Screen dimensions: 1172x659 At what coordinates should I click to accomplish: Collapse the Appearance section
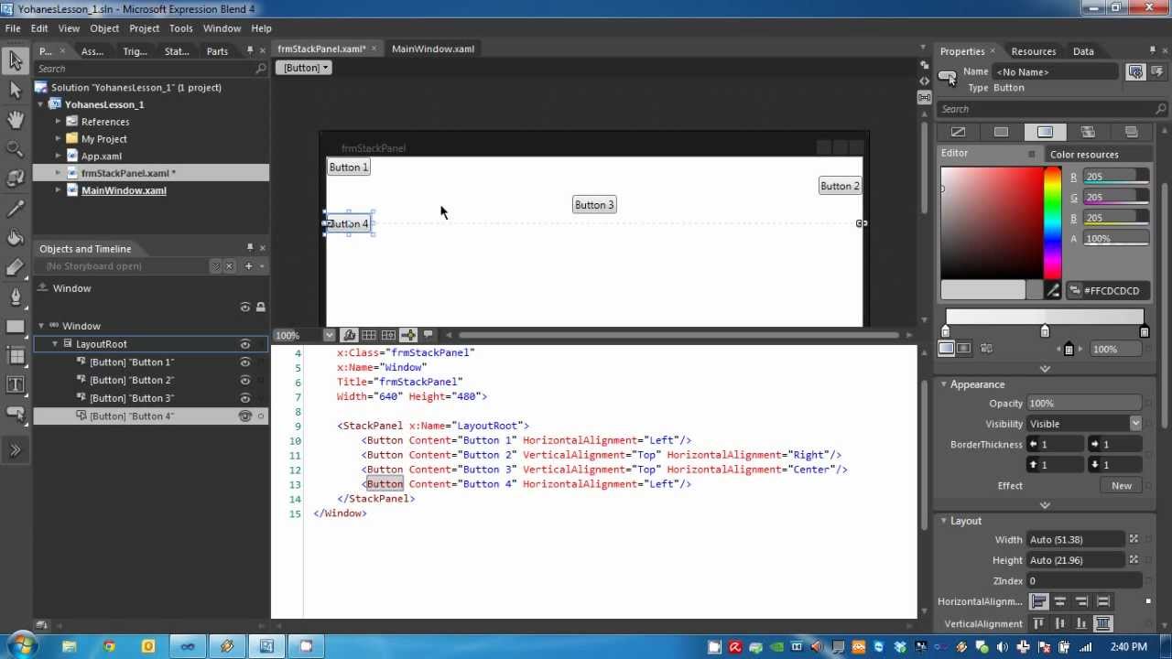pos(944,384)
